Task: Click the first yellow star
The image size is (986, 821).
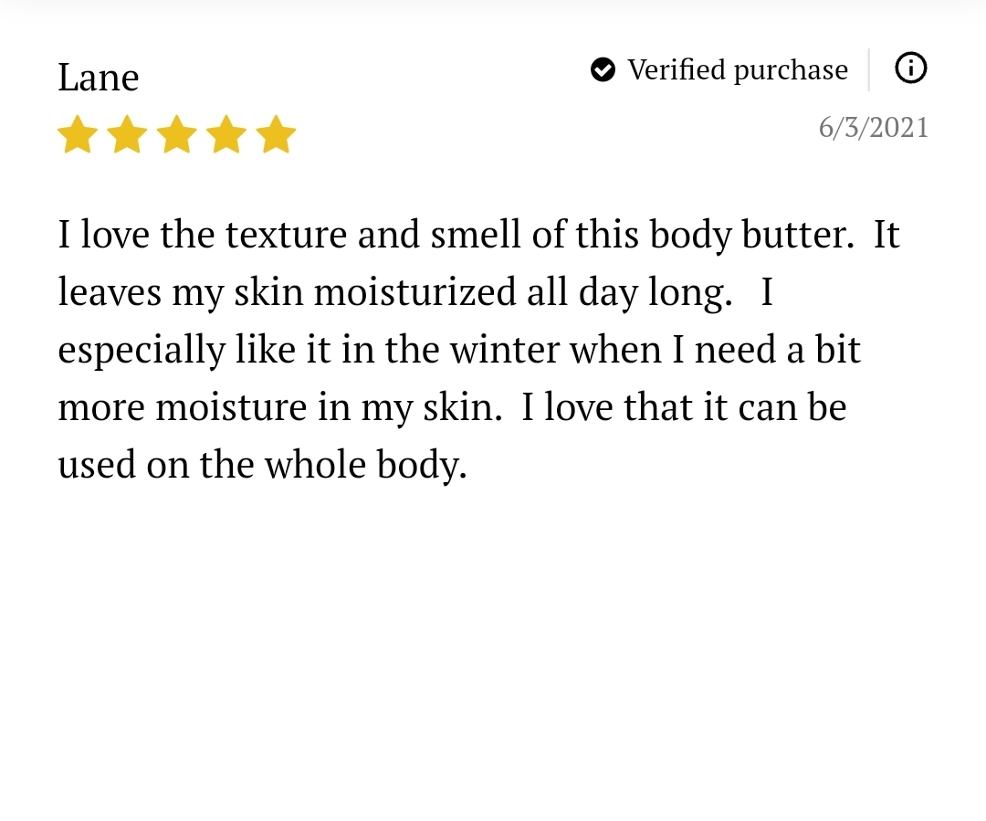Action: tap(78, 134)
